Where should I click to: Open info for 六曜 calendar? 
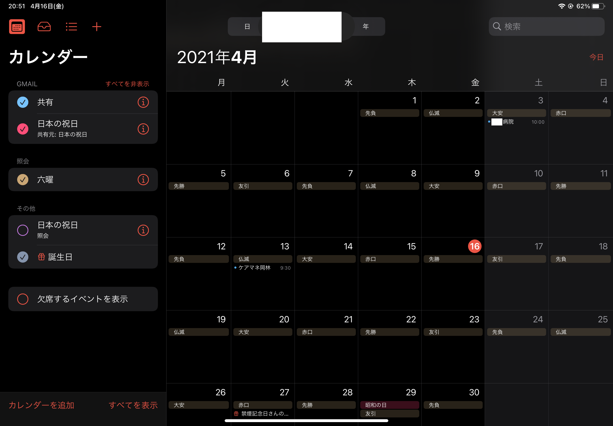pyautogui.click(x=143, y=180)
